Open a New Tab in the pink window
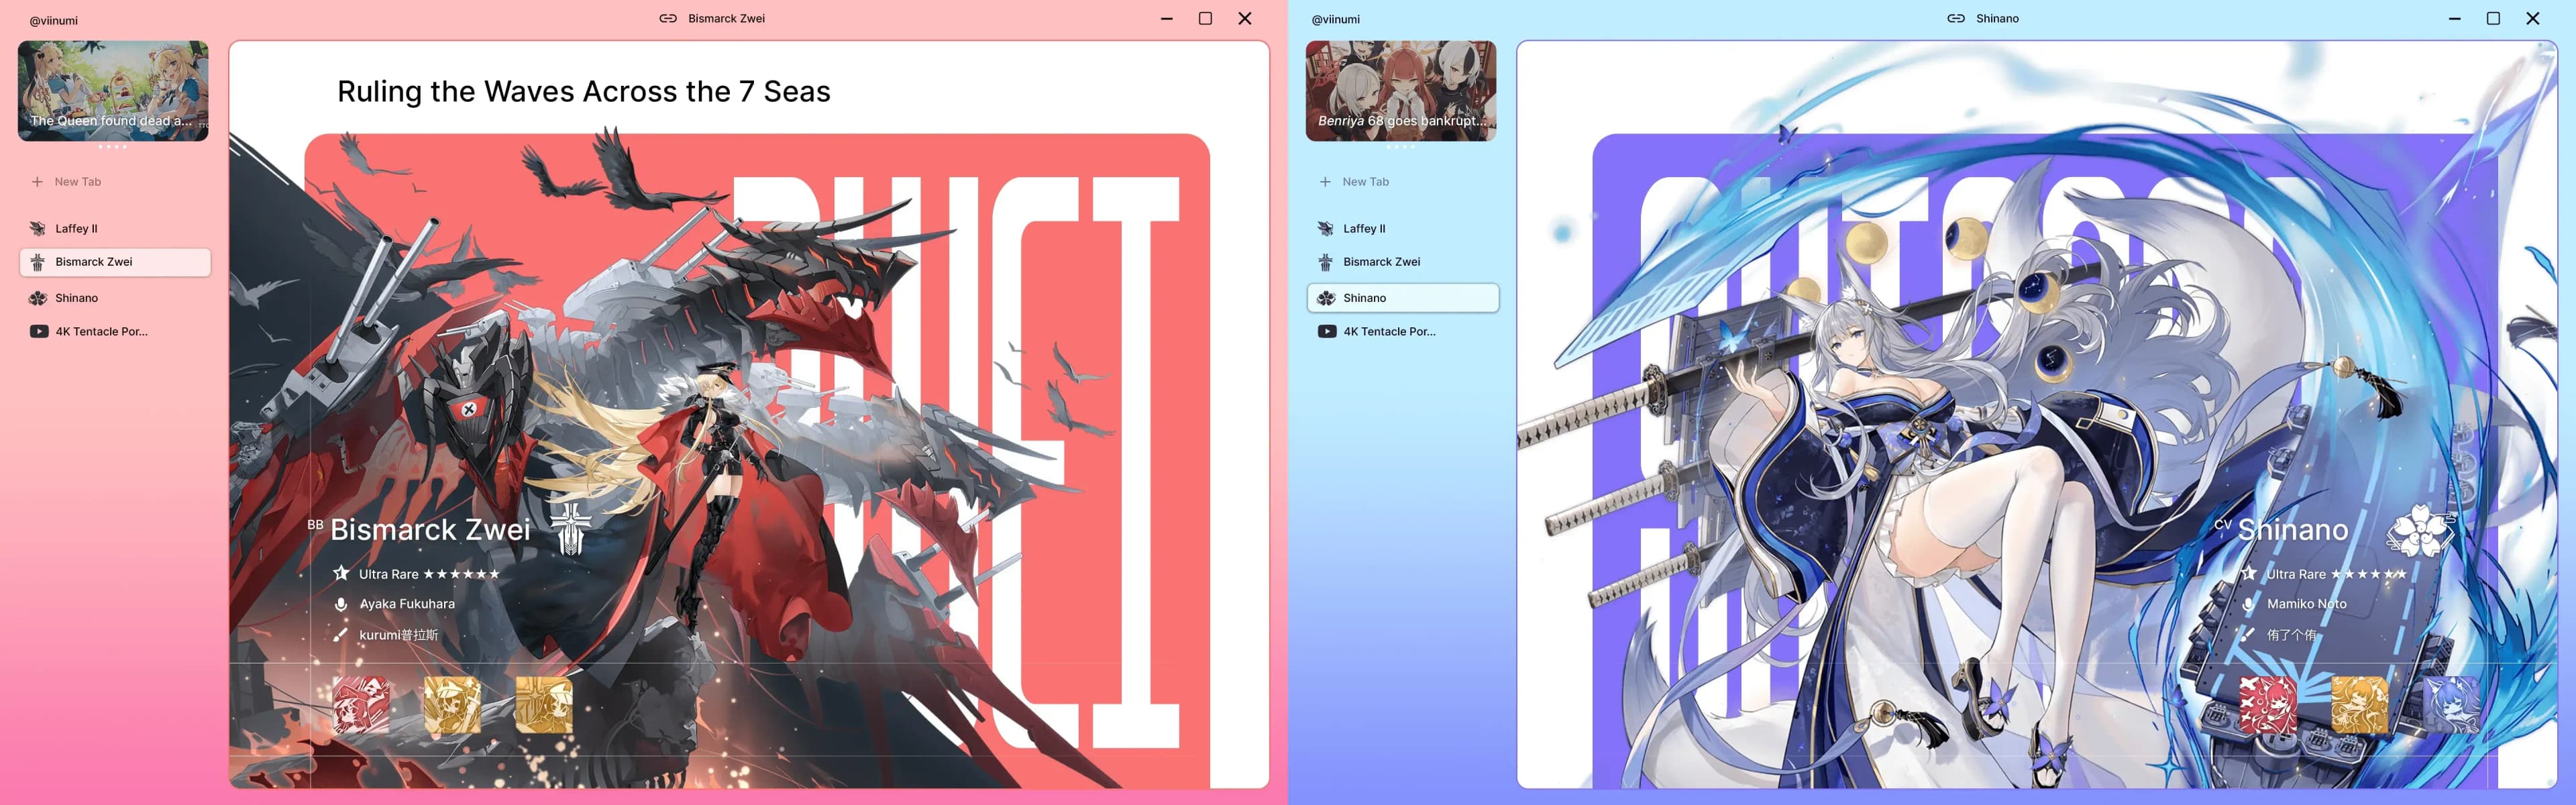This screenshot has width=2576, height=805. pos(66,182)
